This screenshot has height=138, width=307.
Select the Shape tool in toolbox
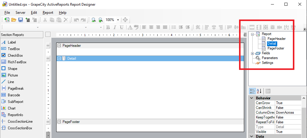9,69
